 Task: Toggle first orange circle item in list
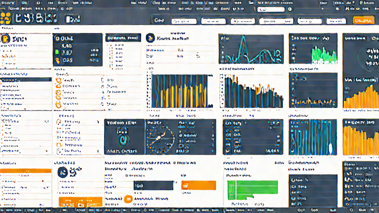click(58, 80)
